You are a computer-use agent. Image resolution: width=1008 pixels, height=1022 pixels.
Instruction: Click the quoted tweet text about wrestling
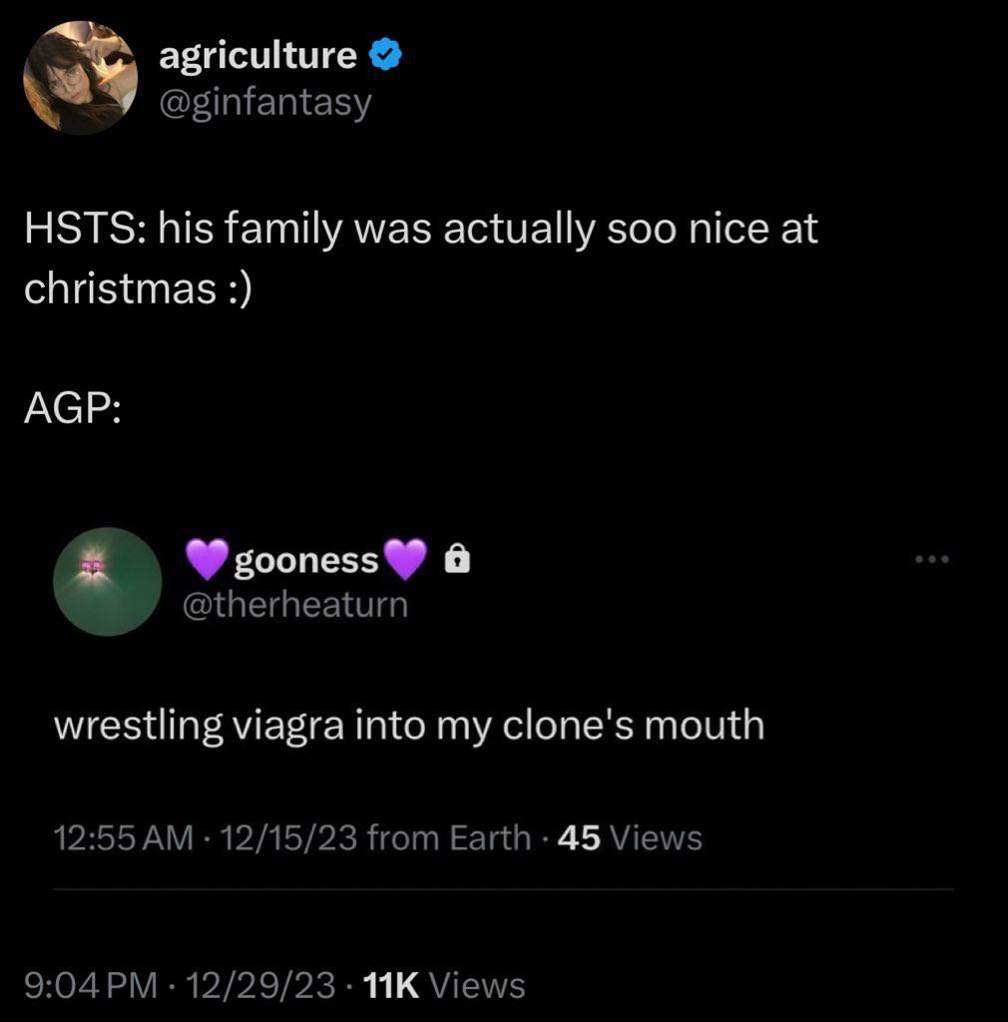(408, 725)
